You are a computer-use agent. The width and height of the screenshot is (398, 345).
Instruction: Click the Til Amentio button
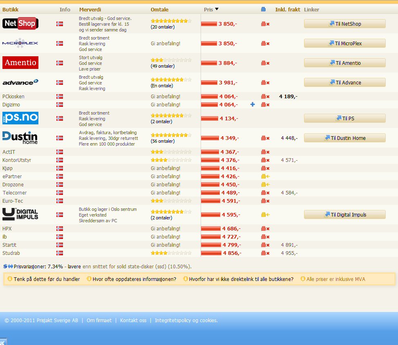(345, 63)
